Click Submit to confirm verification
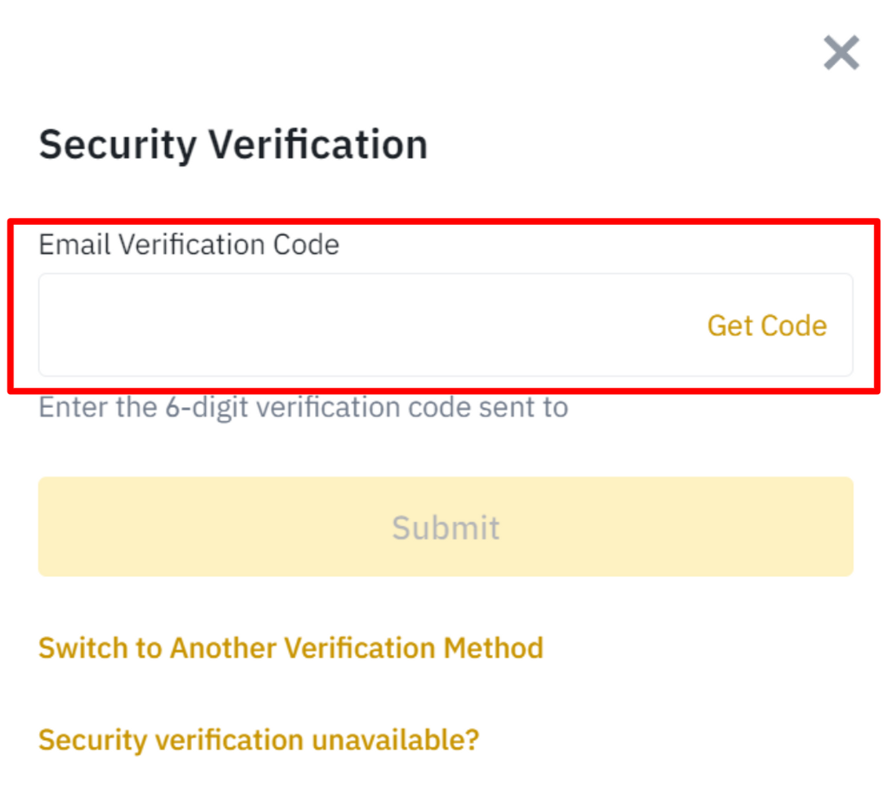The width and height of the screenshot is (894, 794). pyautogui.click(x=445, y=527)
